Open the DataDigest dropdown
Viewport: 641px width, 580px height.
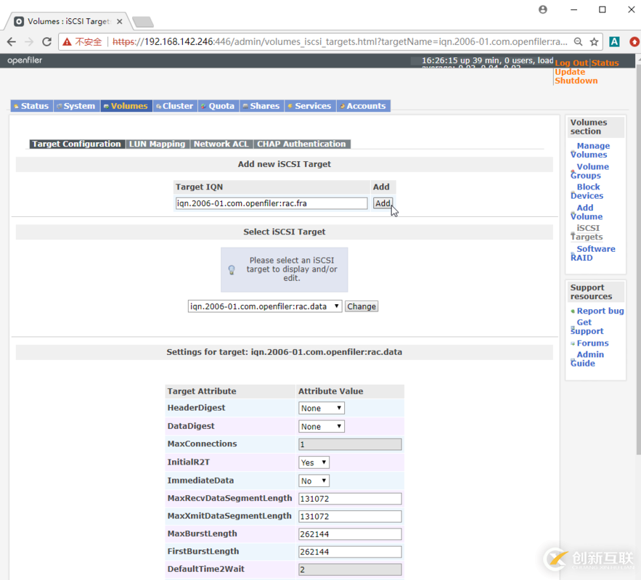pyautogui.click(x=321, y=427)
